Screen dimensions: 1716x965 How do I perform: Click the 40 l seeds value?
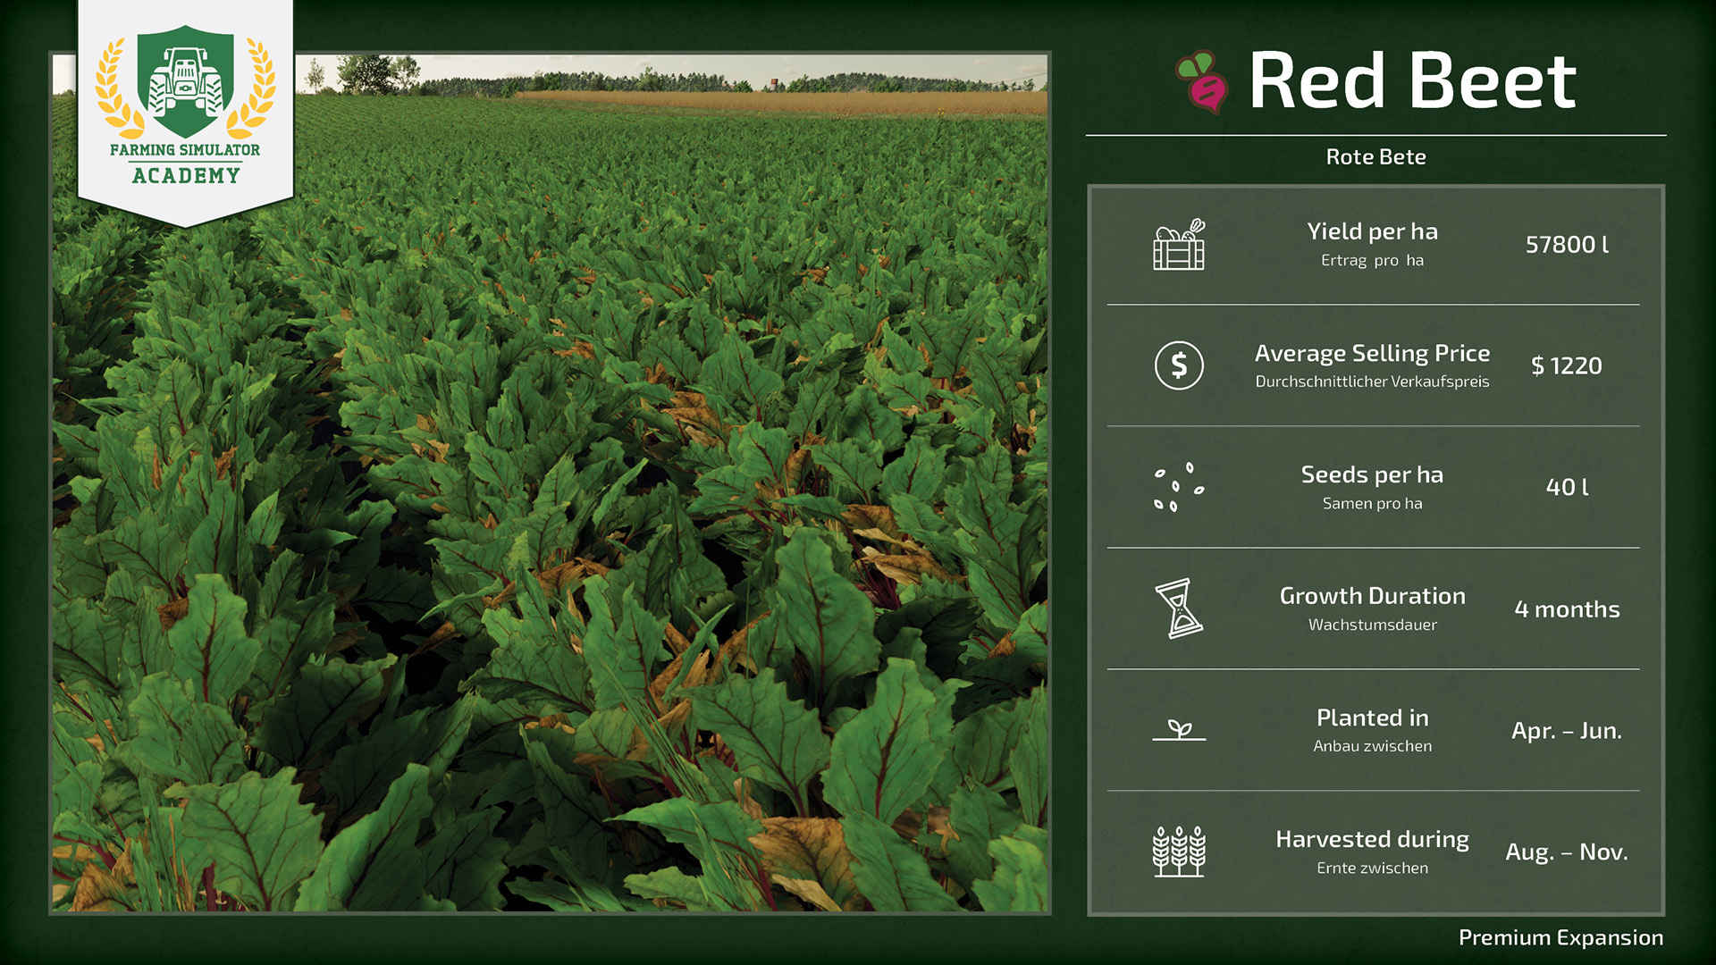[x=1567, y=488]
